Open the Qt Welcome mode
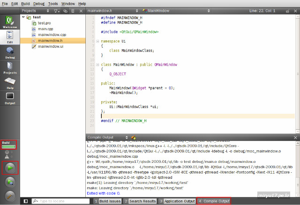 click(x=10, y=22)
